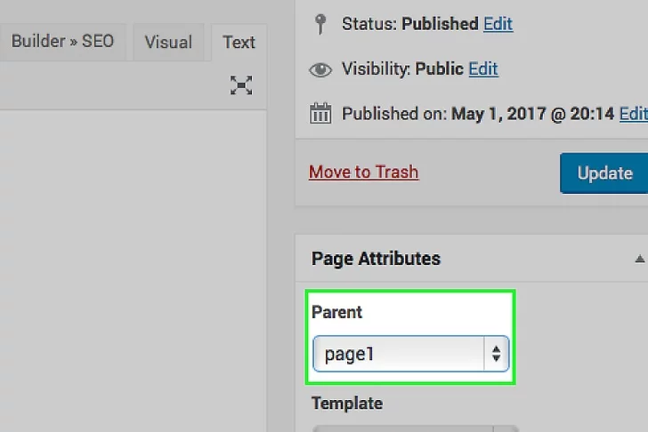This screenshot has width=648, height=432.
Task: Move the page to Trash
Action: (363, 172)
